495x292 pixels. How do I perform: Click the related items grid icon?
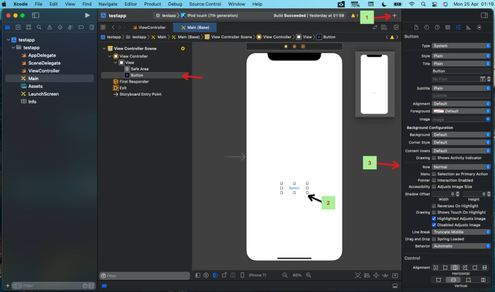pyautogui.click(x=103, y=28)
